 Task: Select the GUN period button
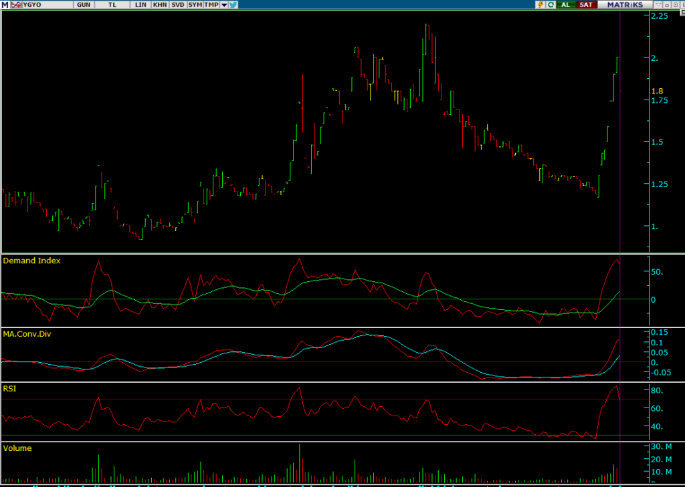(x=84, y=5)
